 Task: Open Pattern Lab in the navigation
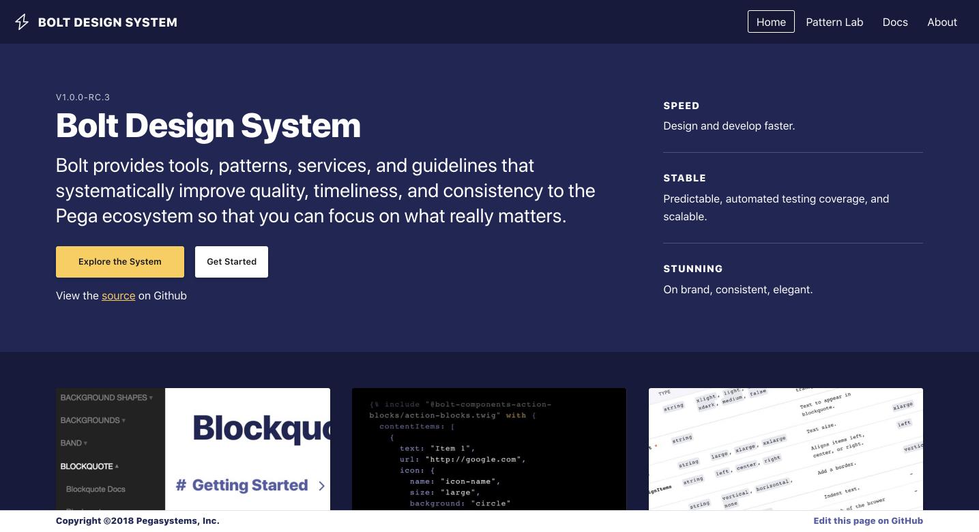coord(834,22)
